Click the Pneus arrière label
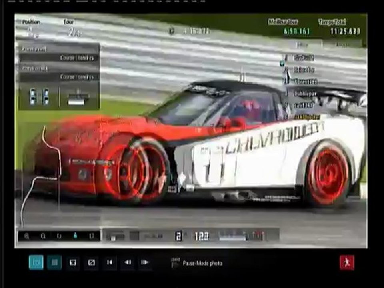 [x=35, y=68]
